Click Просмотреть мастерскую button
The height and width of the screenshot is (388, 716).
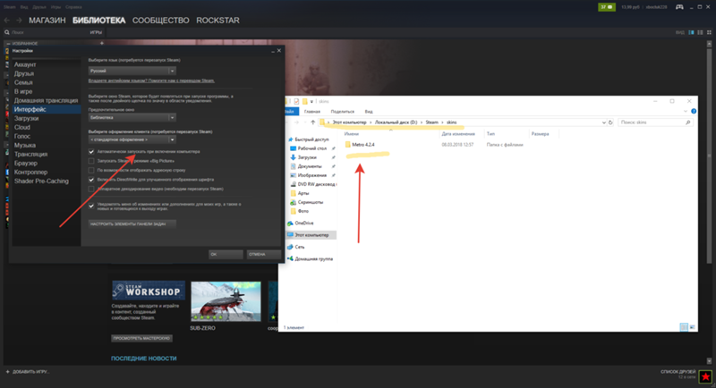[142, 338]
